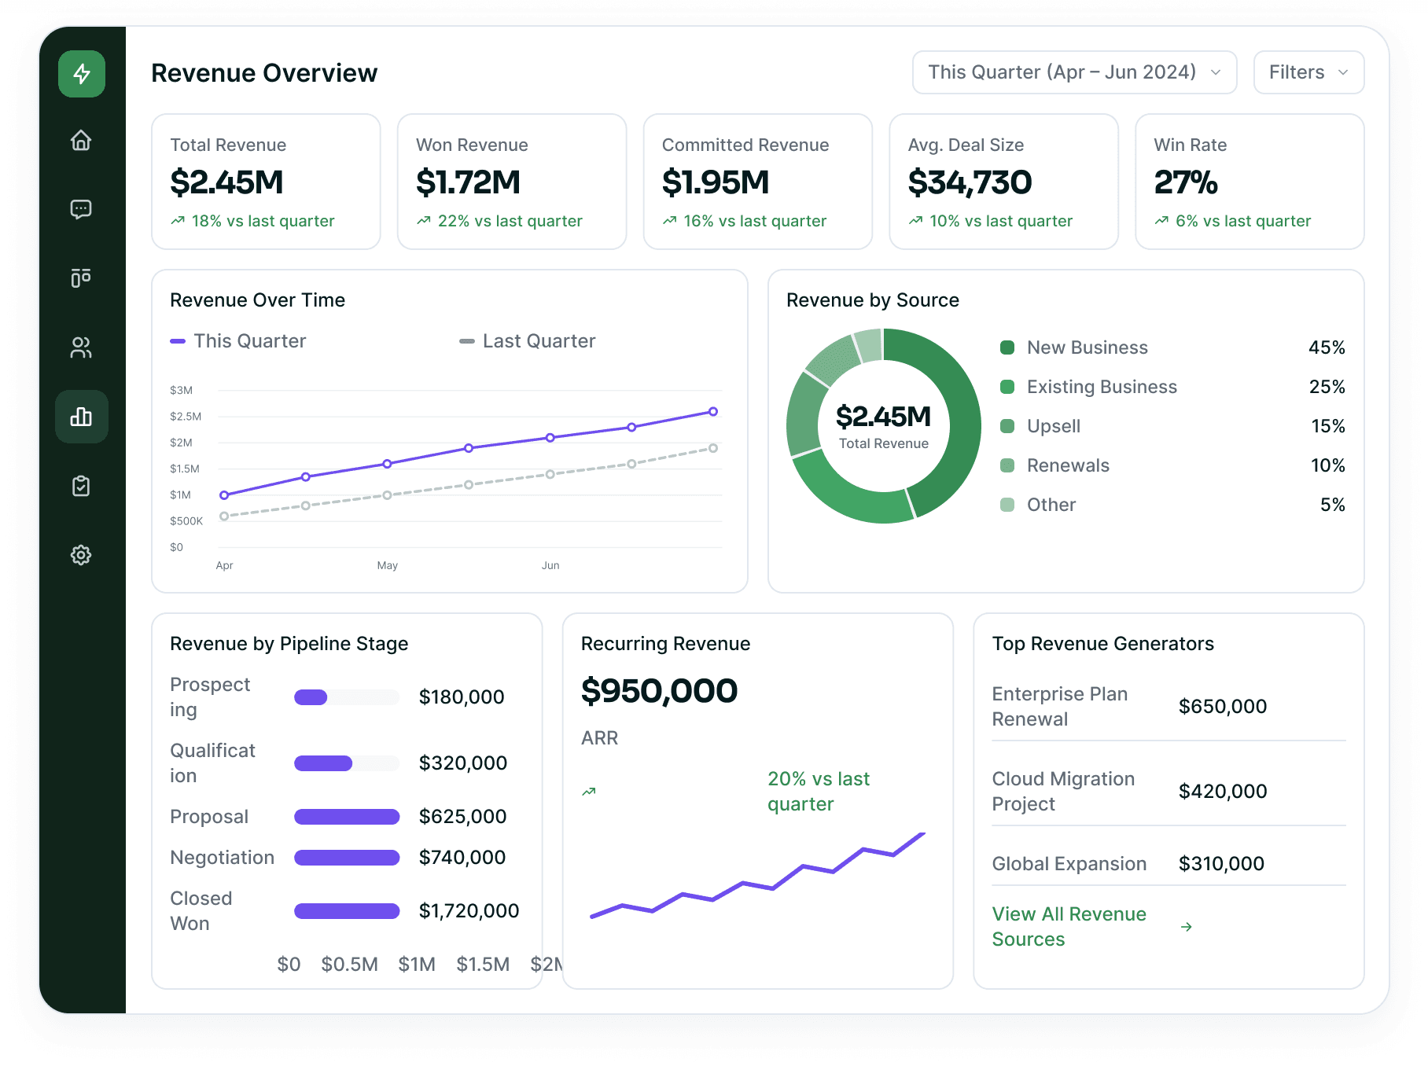
Task: Click the 20% vs last quarter text
Action: click(819, 792)
